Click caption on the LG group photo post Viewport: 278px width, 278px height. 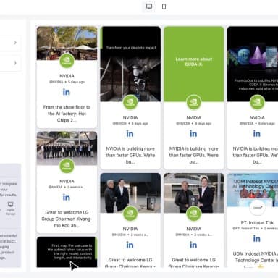pyautogui.click(x=67, y=219)
